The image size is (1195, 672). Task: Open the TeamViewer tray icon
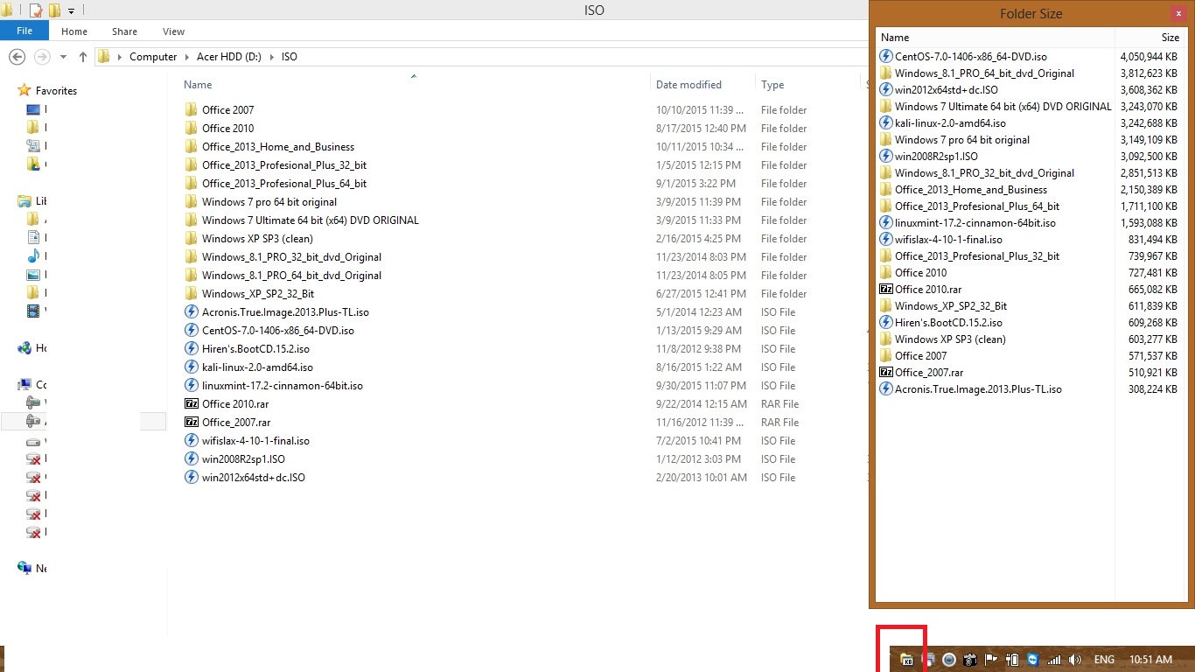coord(1033,660)
